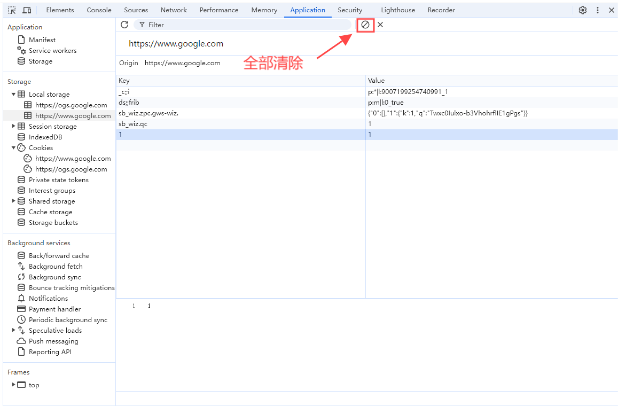Select www.google.com under Cookies

(73, 159)
